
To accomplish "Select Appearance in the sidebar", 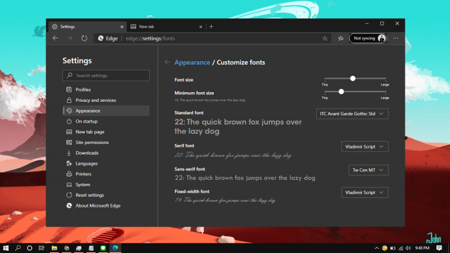I will pos(106,111).
